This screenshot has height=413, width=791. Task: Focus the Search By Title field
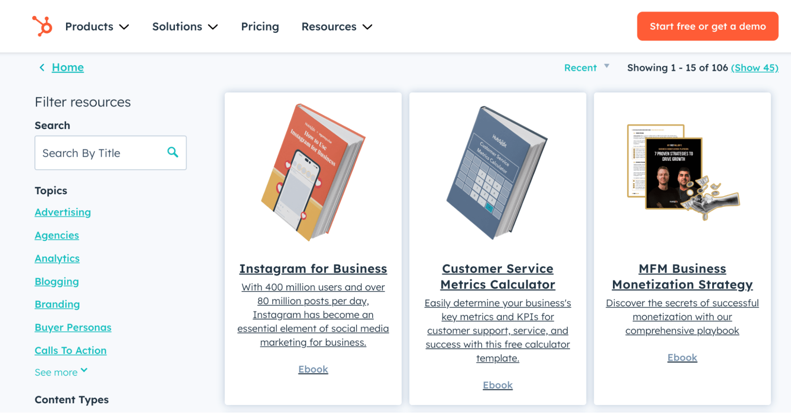tap(110, 153)
